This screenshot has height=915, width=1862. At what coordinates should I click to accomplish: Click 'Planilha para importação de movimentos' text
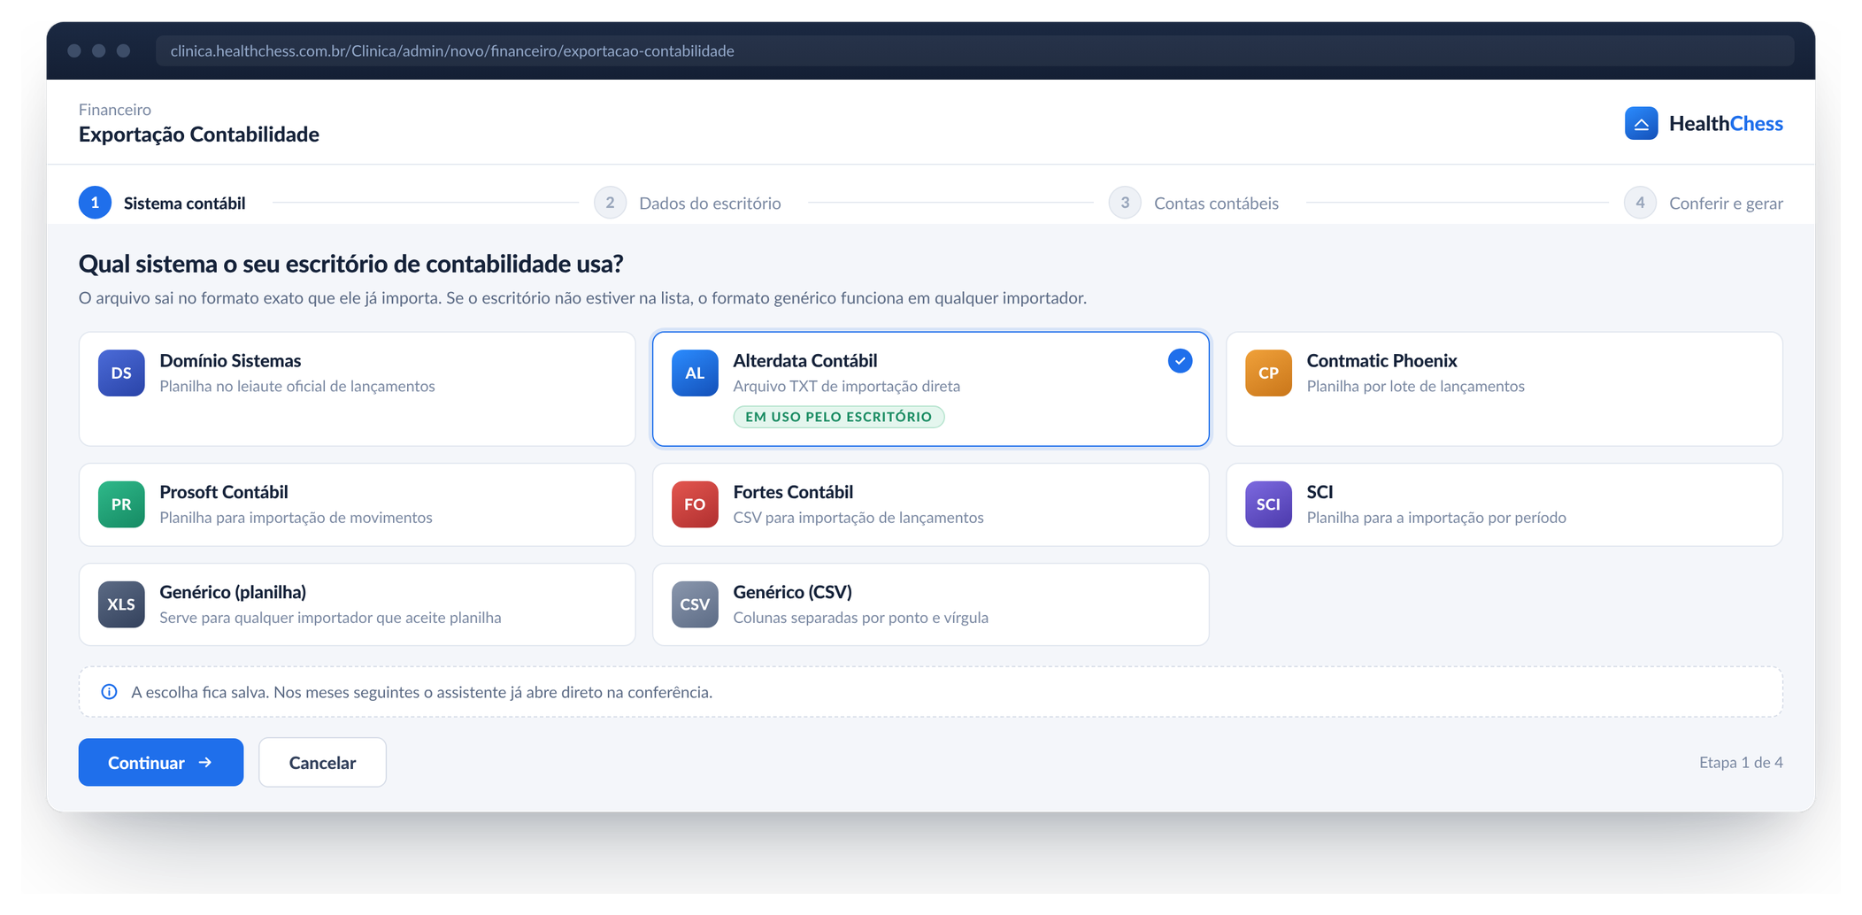(296, 517)
